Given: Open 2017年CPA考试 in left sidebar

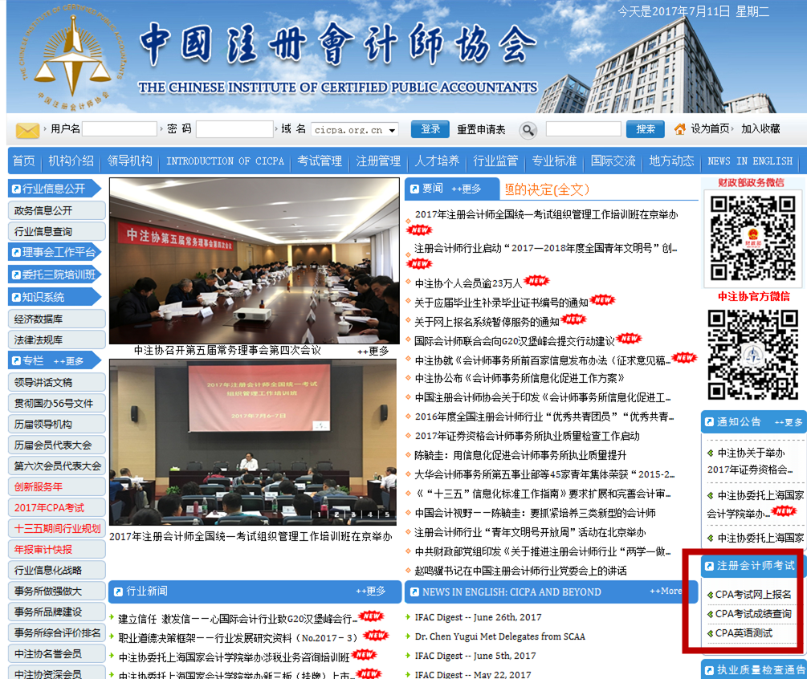Looking at the screenshot, I should click(49, 508).
